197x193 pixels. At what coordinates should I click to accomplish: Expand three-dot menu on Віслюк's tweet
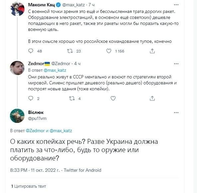[176, 113]
